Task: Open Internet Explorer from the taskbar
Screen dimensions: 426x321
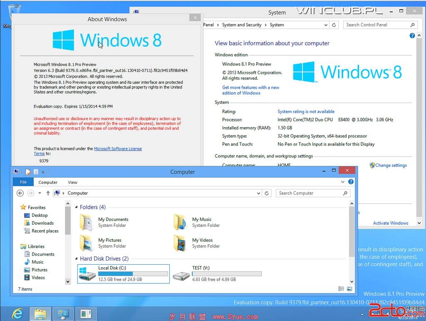Action: pos(17,314)
